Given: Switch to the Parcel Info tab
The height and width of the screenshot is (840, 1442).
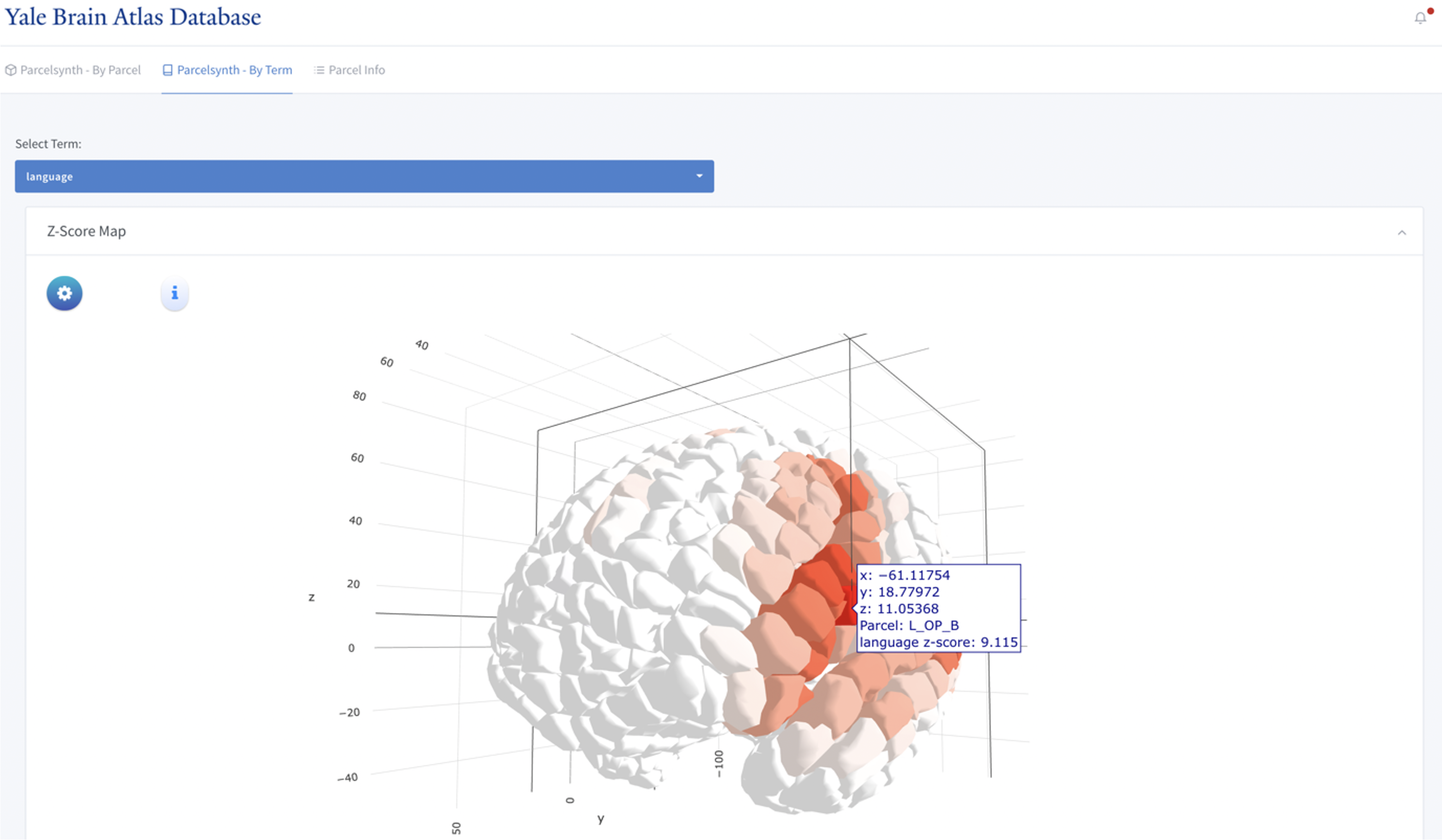Looking at the screenshot, I should [x=356, y=70].
